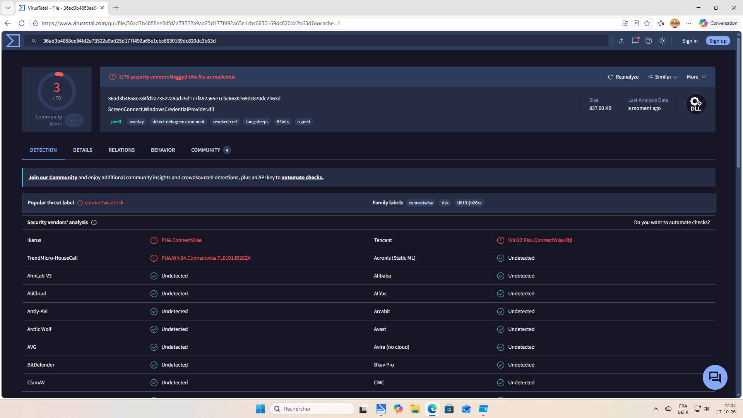The image size is (743, 418).
Task: Click the Join our Community link
Action: pos(53,178)
